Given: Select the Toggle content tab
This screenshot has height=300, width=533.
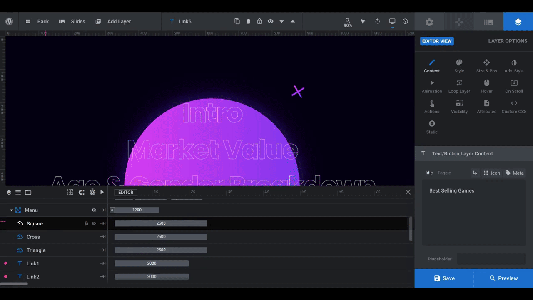Looking at the screenshot, I should (x=444, y=173).
